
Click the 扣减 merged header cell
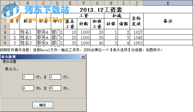(x=117, y=16)
